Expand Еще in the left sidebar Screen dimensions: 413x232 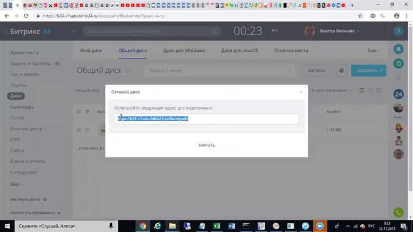pyautogui.click(x=16, y=184)
